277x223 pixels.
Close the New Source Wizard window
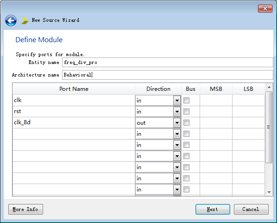click(x=265, y=8)
